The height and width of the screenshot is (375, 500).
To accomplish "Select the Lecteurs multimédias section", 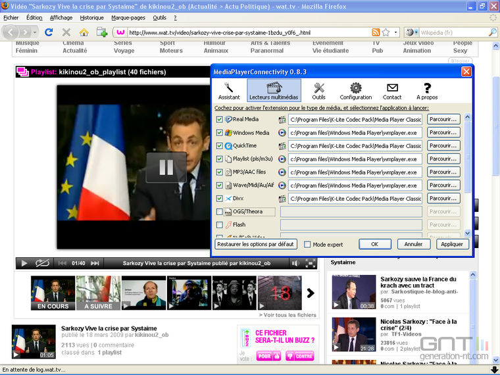I will click(274, 91).
